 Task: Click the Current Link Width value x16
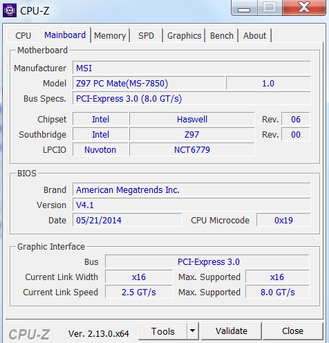click(139, 277)
